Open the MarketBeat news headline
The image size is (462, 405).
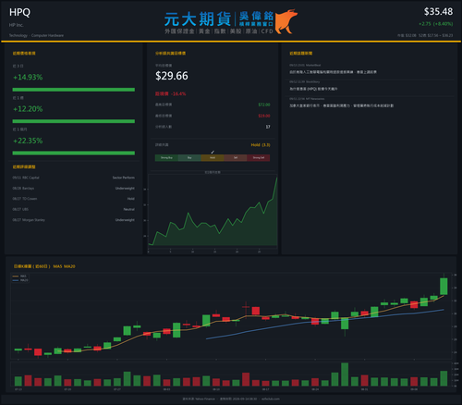(x=333, y=72)
